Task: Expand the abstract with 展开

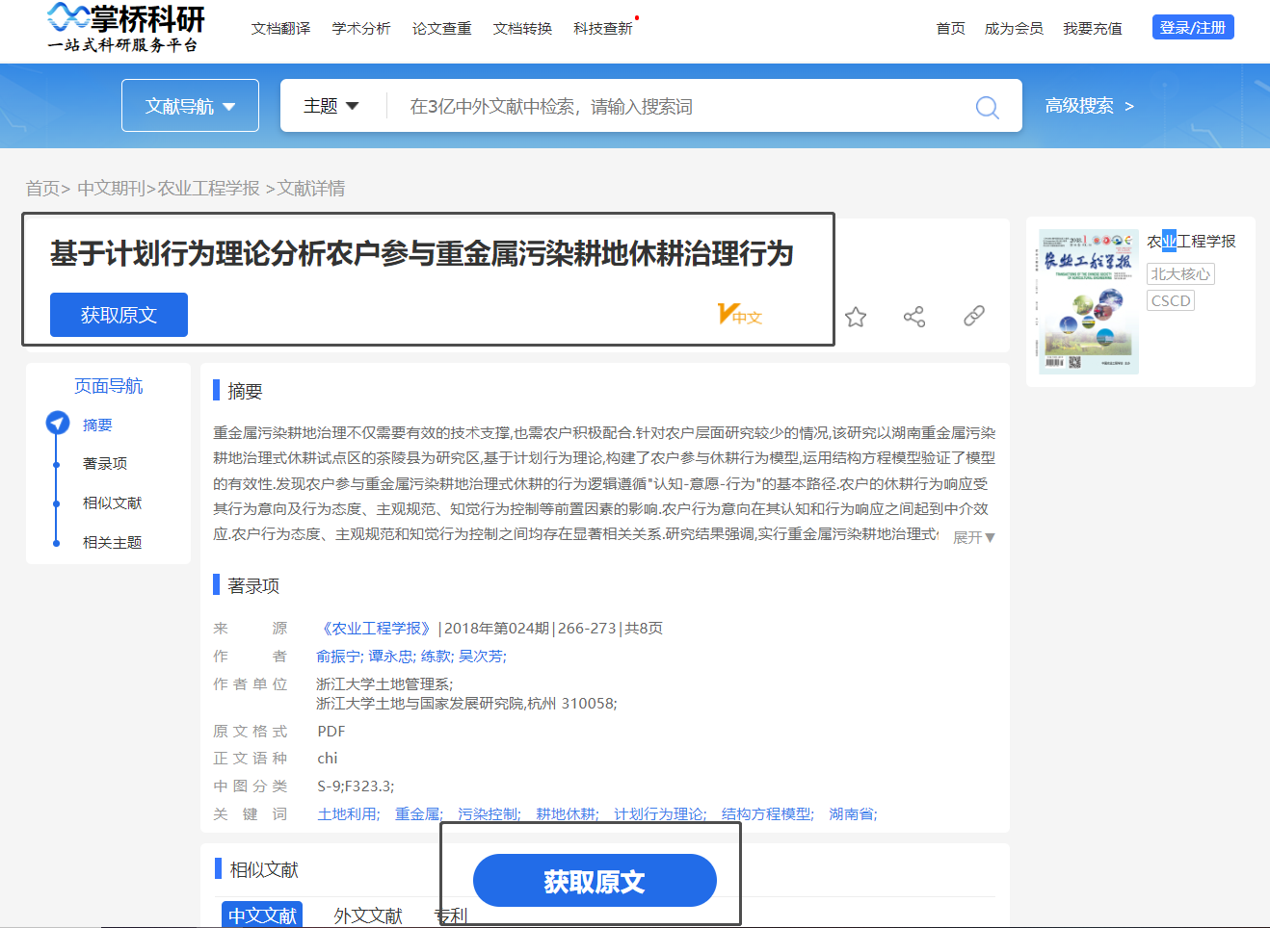Action: (x=971, y=536)
